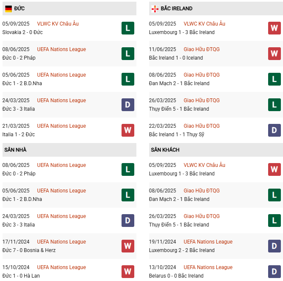
Task: Click the Northern Ireland flag icon
Action: click(x=155, y=9)
